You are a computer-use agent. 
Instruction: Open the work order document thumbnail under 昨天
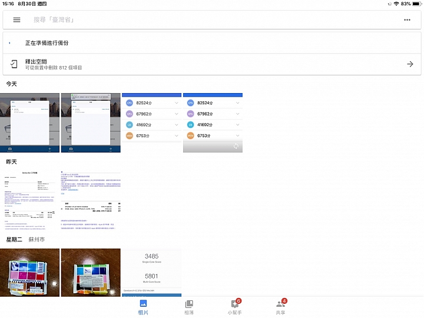[30, 201]
